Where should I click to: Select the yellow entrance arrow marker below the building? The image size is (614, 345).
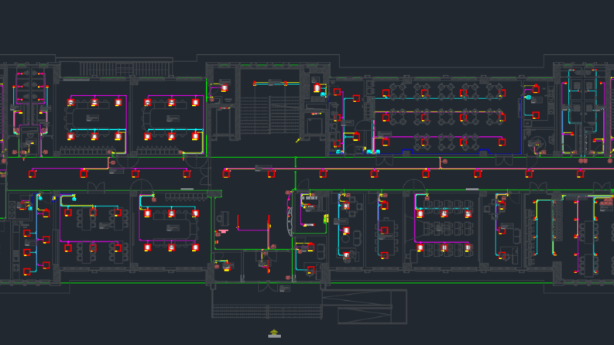pos(274,333)
